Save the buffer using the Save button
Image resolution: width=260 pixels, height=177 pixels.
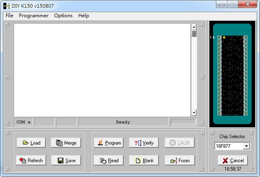tap(66, 160)
